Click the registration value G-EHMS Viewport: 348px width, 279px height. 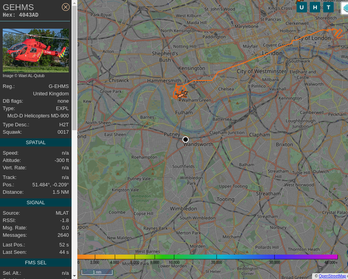tap(59, 86)
